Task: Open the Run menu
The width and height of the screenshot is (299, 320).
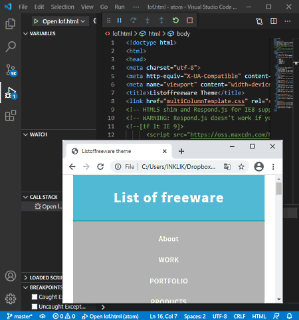Action: point(120,7)
